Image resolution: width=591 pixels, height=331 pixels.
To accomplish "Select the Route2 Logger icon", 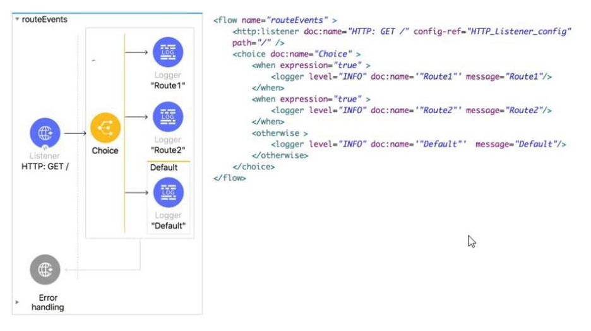I will 168,117.
